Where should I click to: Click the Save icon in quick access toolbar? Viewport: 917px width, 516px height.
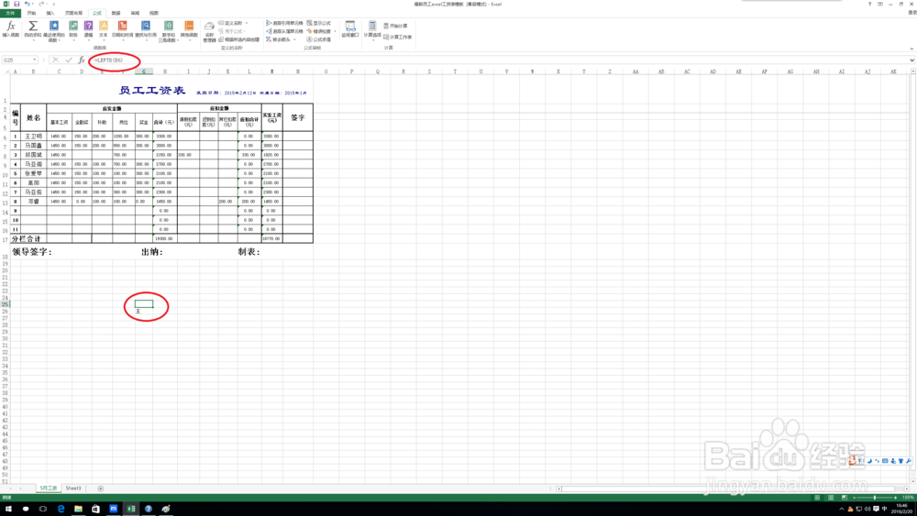[x=17, y=4]
